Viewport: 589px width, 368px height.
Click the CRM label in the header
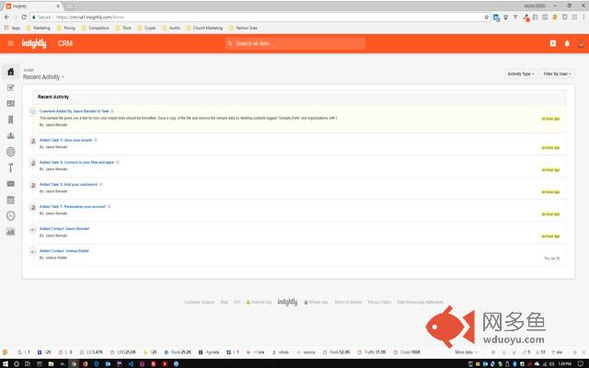(x=65, y=43)
